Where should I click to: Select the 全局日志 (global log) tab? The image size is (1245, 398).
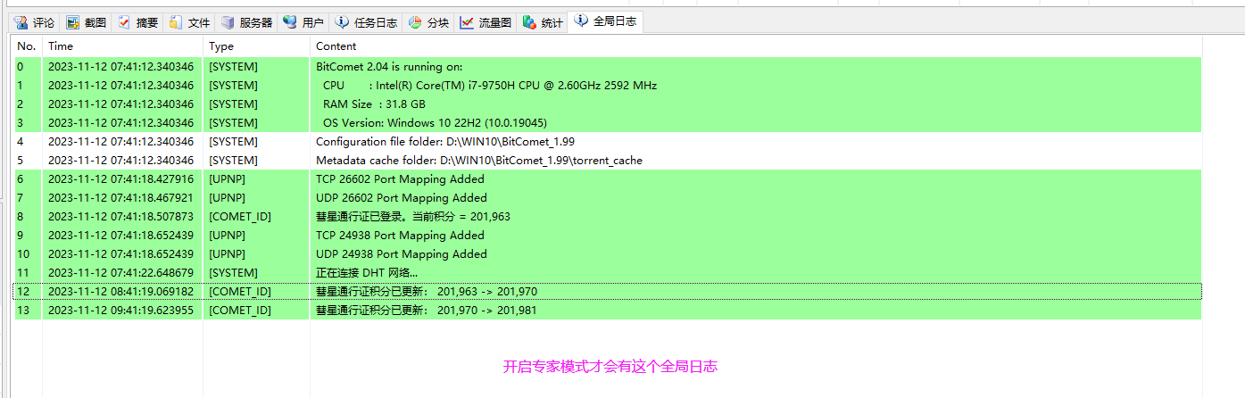point(606,21)
